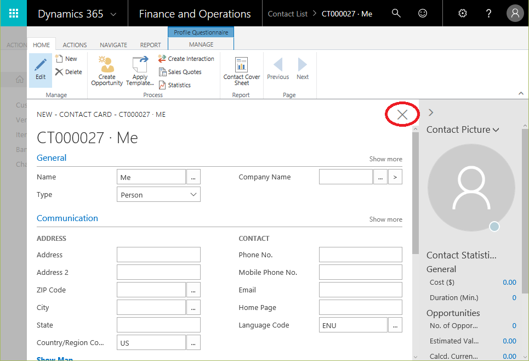Screen dimensions: 529x361
Task: Click Duration (Min.) value 0
Action: pyautogui.click(x=514, y=297)
